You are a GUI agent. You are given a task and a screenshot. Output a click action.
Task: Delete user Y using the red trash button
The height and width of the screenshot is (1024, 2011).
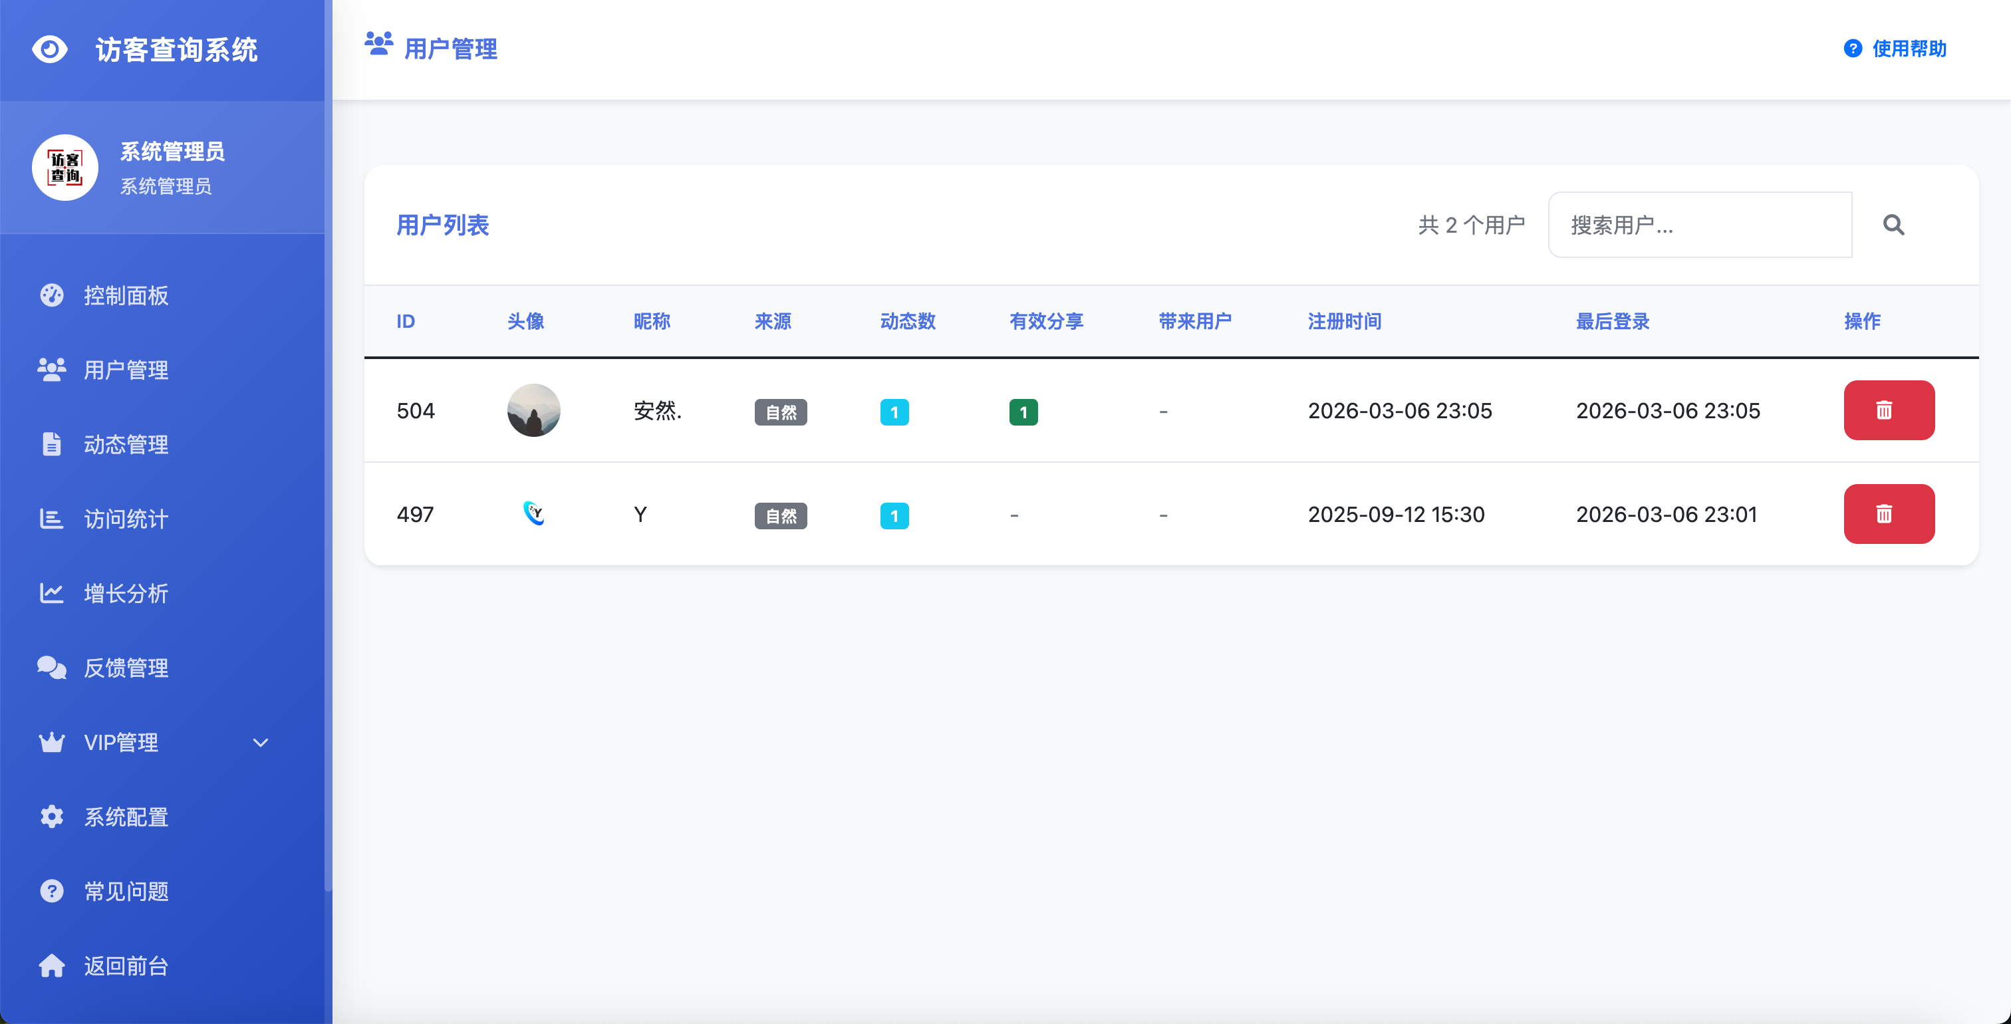1889,513
